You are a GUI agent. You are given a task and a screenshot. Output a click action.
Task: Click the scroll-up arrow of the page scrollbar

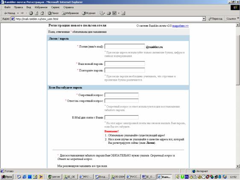coord(237,25)
